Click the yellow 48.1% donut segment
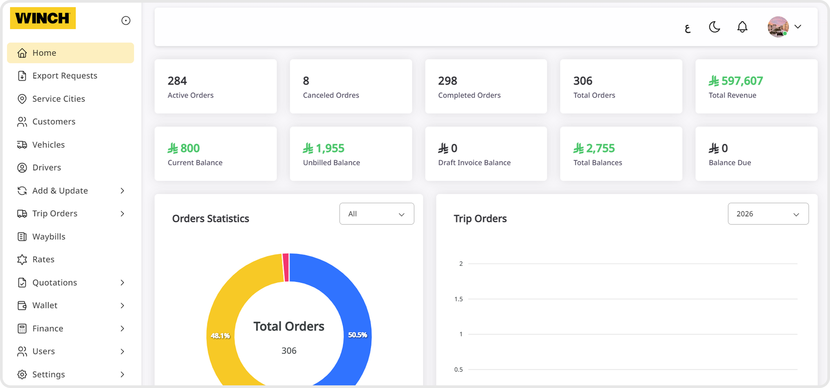The width and height of the screenshot is (830, 388). (220, 336)
